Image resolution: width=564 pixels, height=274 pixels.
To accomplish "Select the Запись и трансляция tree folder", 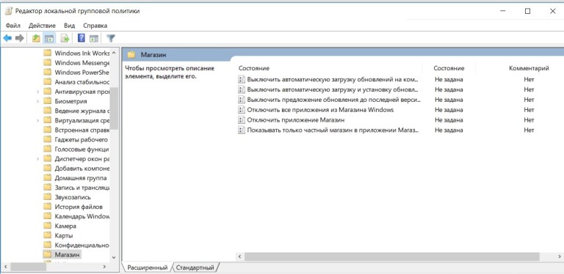I will [x=82, y=188].
